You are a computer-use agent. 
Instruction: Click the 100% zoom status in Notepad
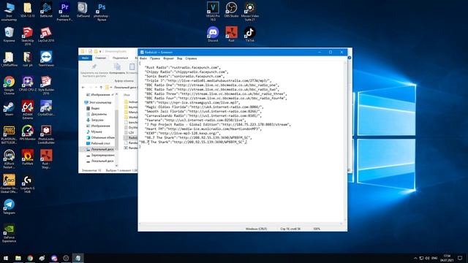[317, 229]
